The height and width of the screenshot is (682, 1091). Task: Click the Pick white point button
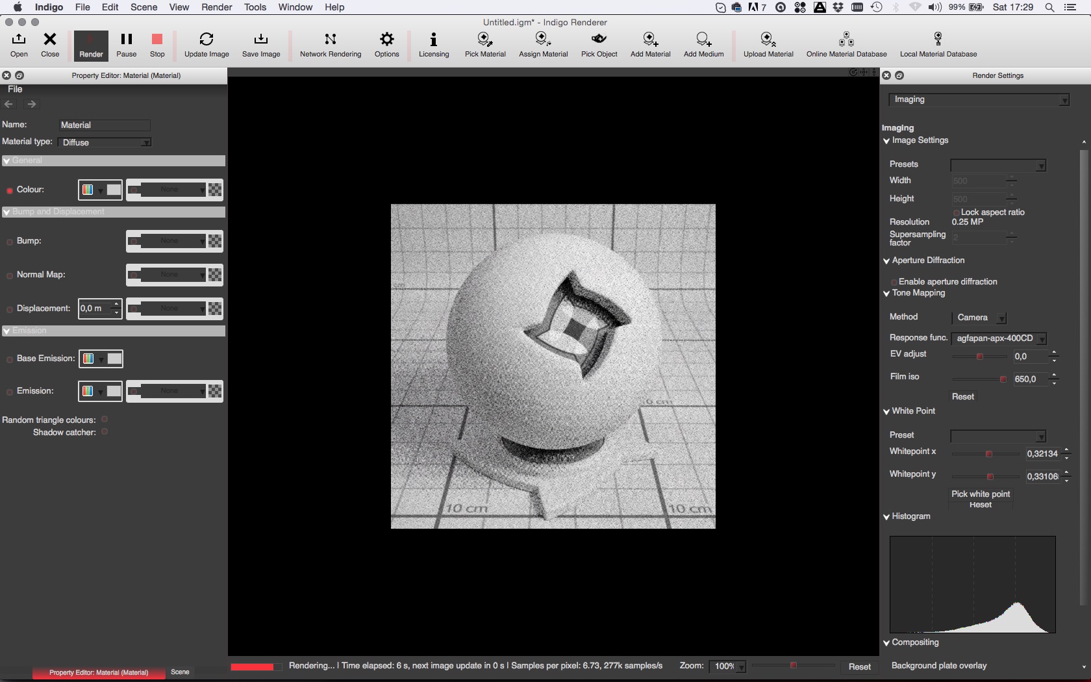(981, 494)
